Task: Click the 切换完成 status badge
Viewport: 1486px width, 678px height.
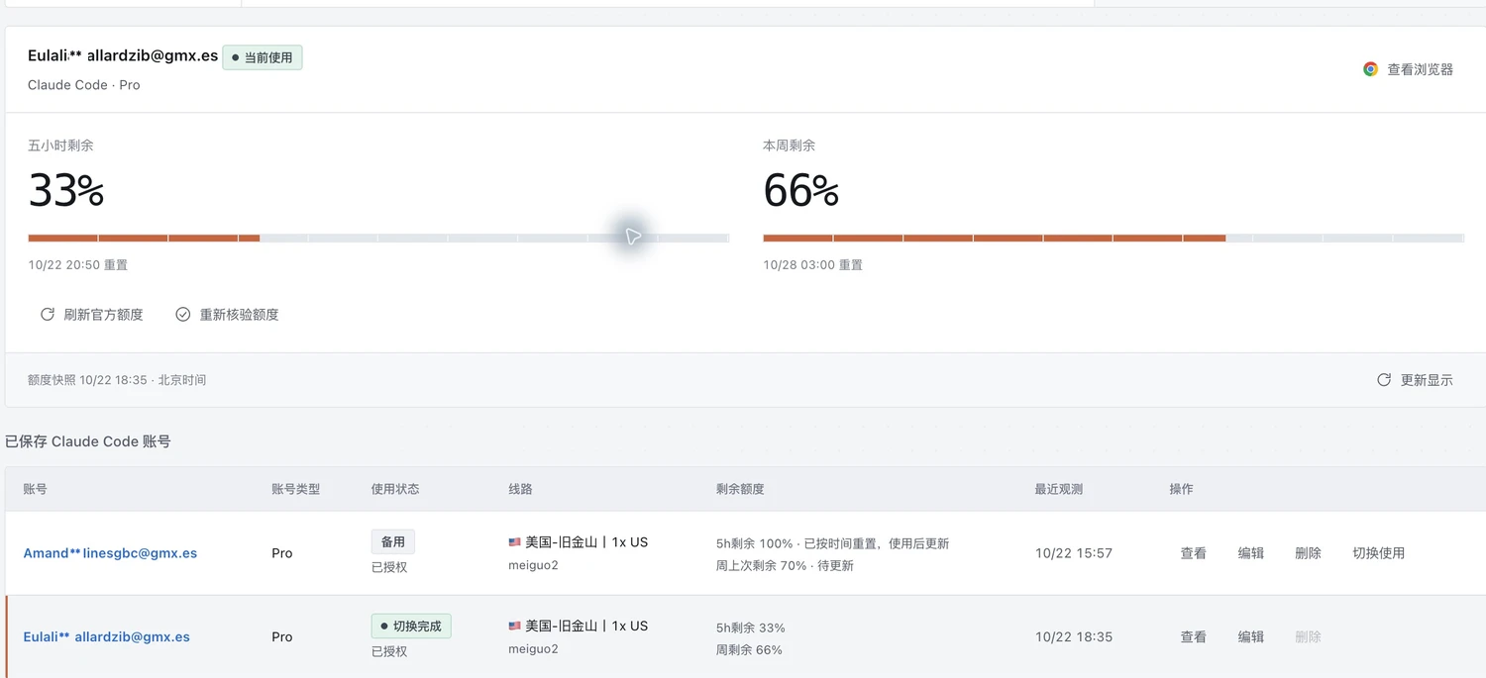Action: [411, 626]
